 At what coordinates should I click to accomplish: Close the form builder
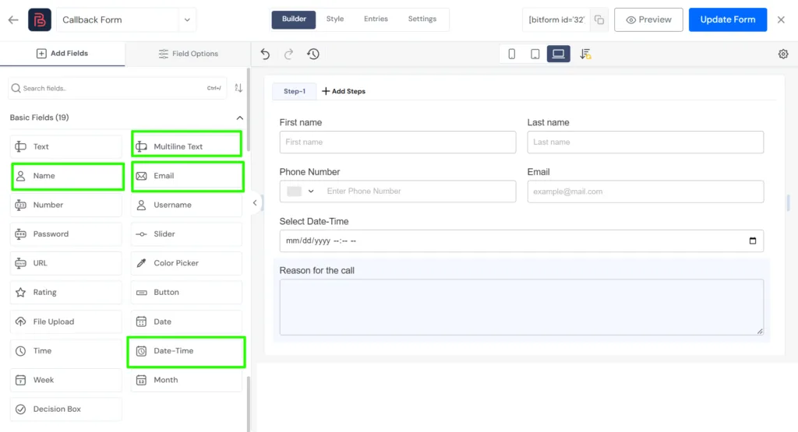pos(781,19)
